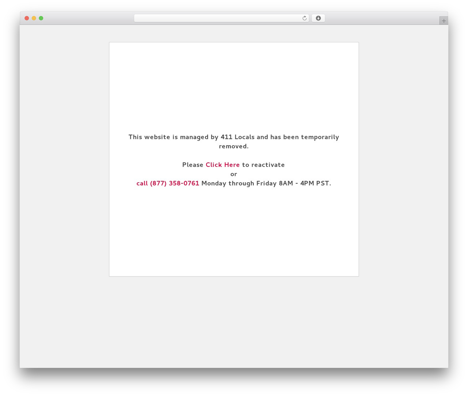This screenshot has height=396, width=468.
Task: Follow the Click Here reactivation link
Action: tap(223, 165)
